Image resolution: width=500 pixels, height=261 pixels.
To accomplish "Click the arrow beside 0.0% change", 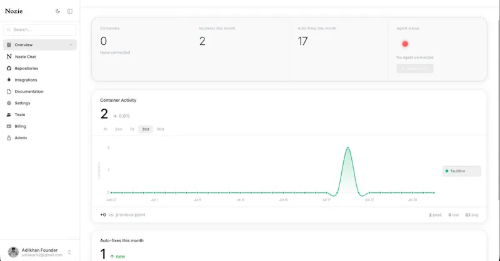I will click(115, 116).
